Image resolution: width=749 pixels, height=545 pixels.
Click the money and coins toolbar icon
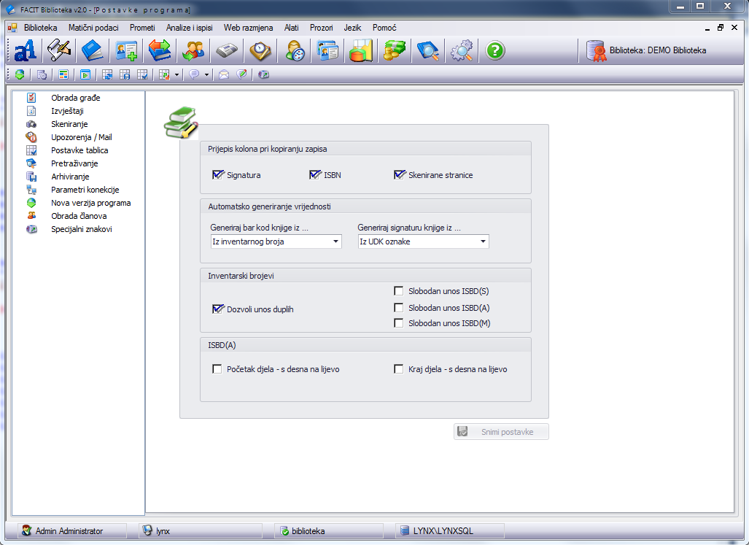pos(395,51)
